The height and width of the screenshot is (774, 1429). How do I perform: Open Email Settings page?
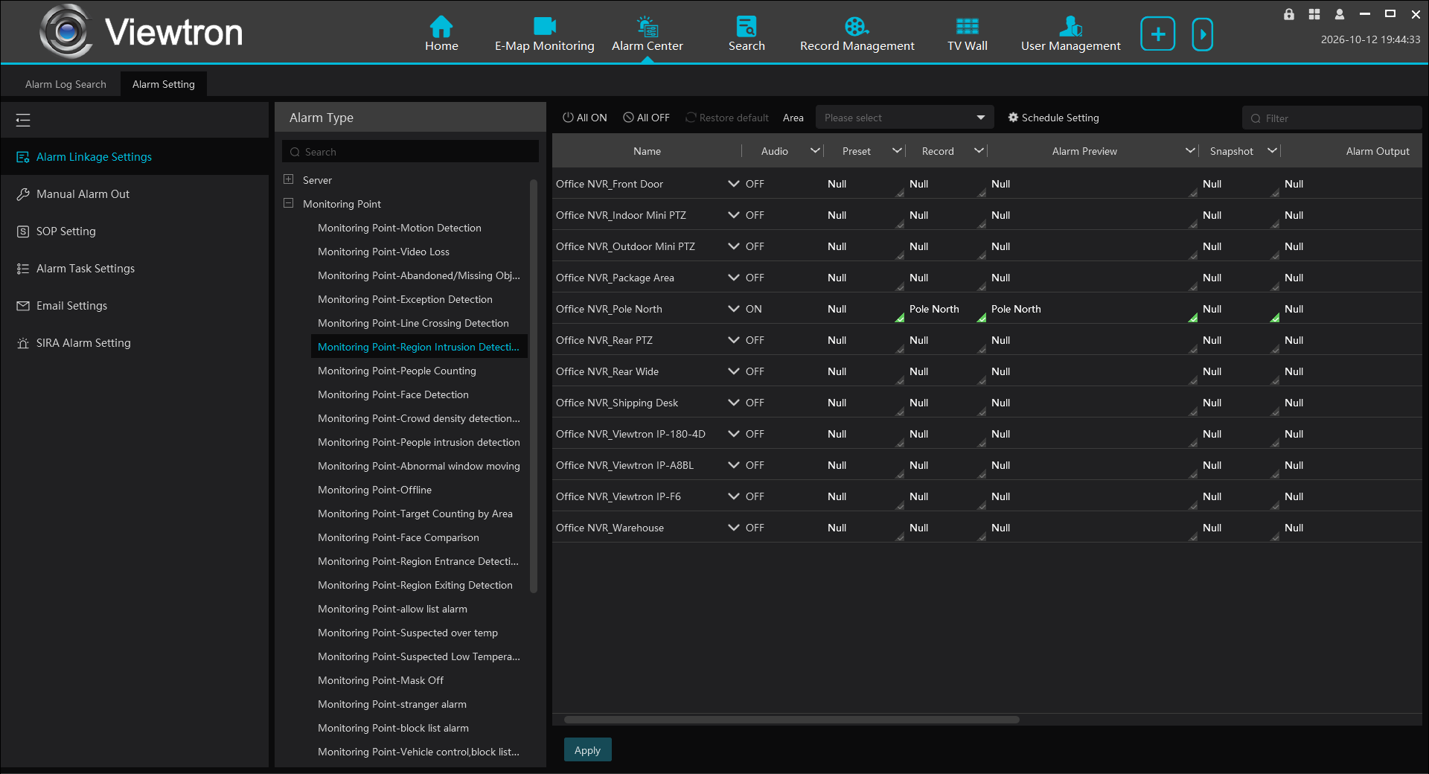click(134, 306)
